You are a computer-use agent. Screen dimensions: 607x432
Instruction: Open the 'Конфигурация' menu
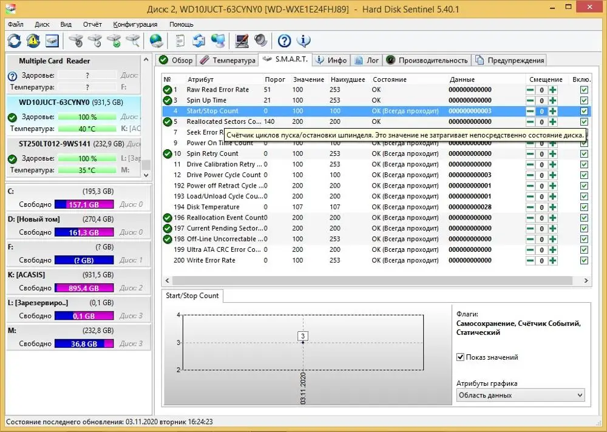(135, 24)
